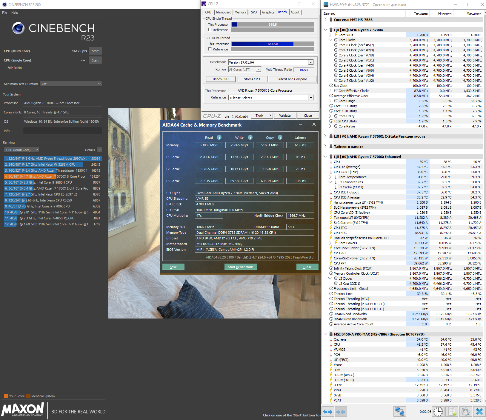This screenshot has width=486, height=420.
Task: Click Submit and Compare in CPU-Z
Action: coord(292,79)
